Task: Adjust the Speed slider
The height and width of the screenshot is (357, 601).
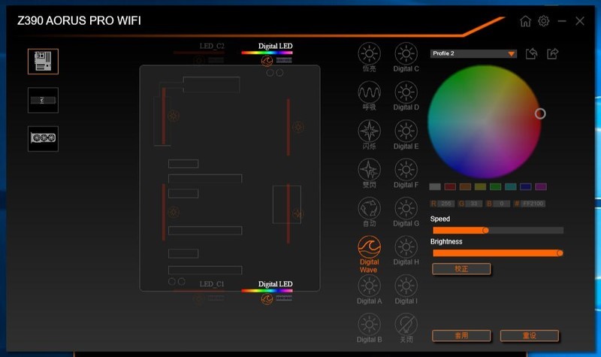Action: pos(498,230)
